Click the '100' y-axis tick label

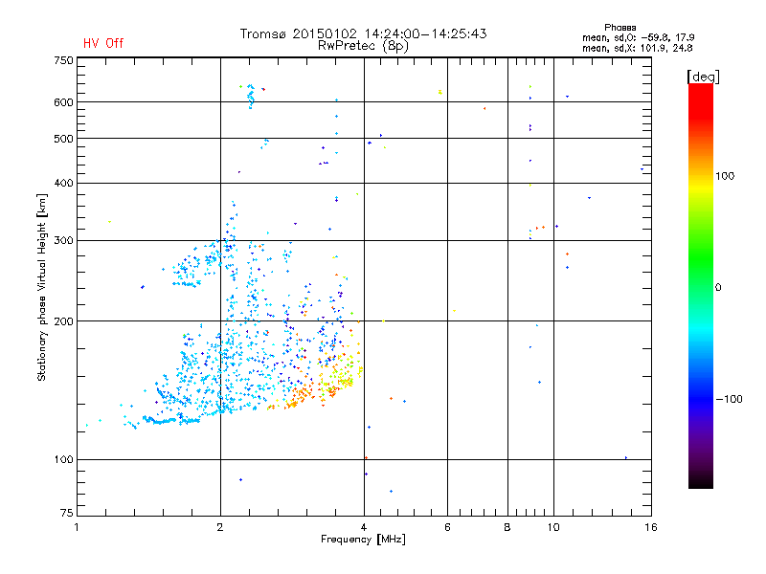pos(63,460)
